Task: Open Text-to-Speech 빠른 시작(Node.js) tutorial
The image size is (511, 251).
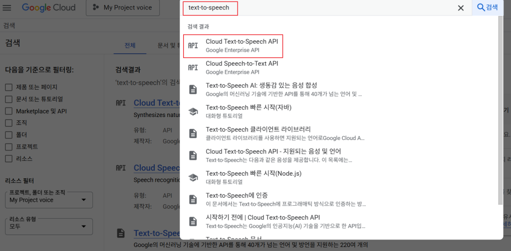Action: (x=253, y=177)
